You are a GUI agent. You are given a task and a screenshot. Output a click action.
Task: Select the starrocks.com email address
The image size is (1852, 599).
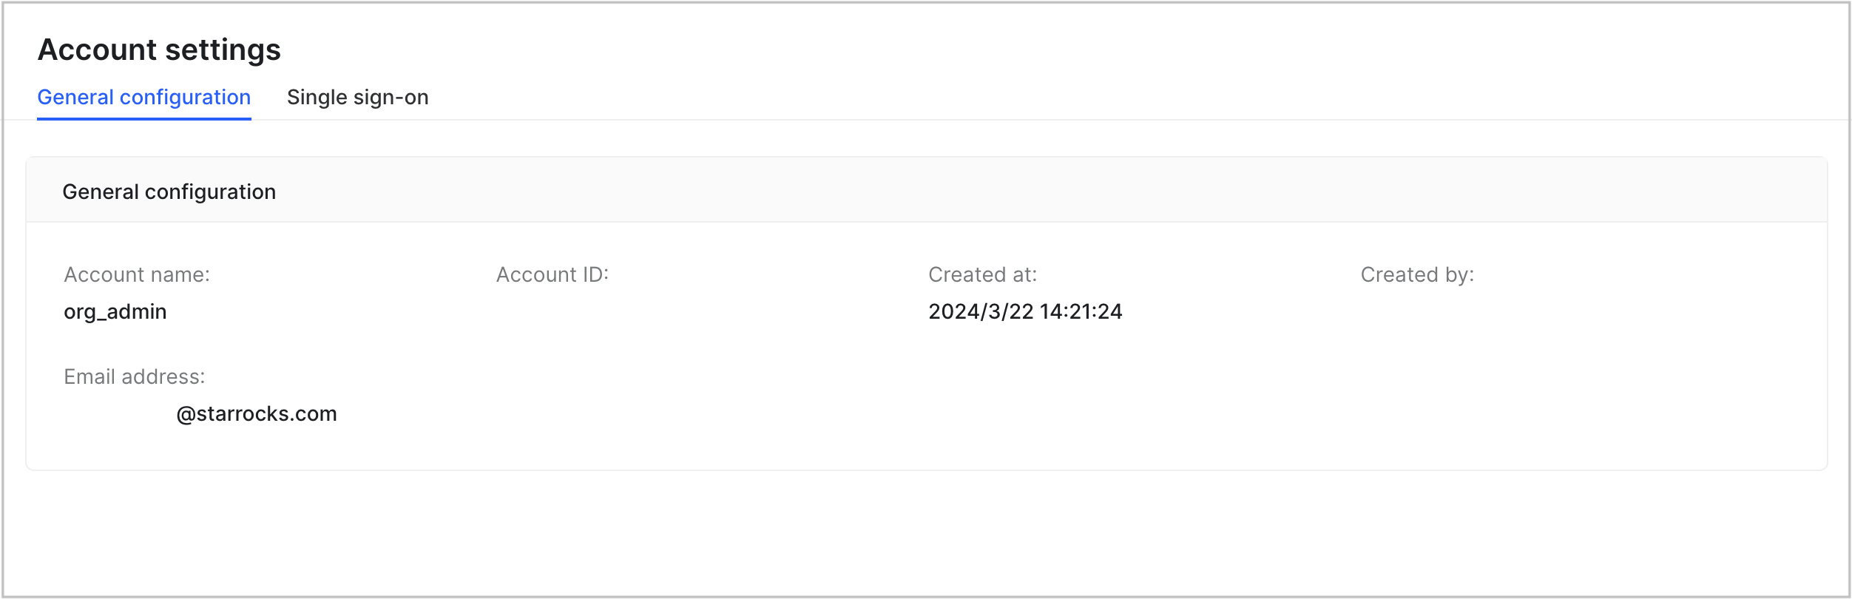(x=200, y=413)
